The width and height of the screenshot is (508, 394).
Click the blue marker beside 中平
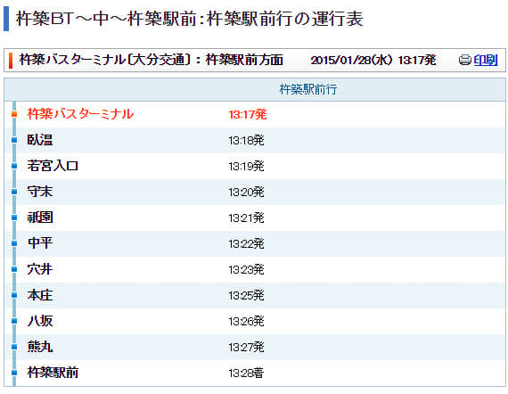[x=14, y=243]
